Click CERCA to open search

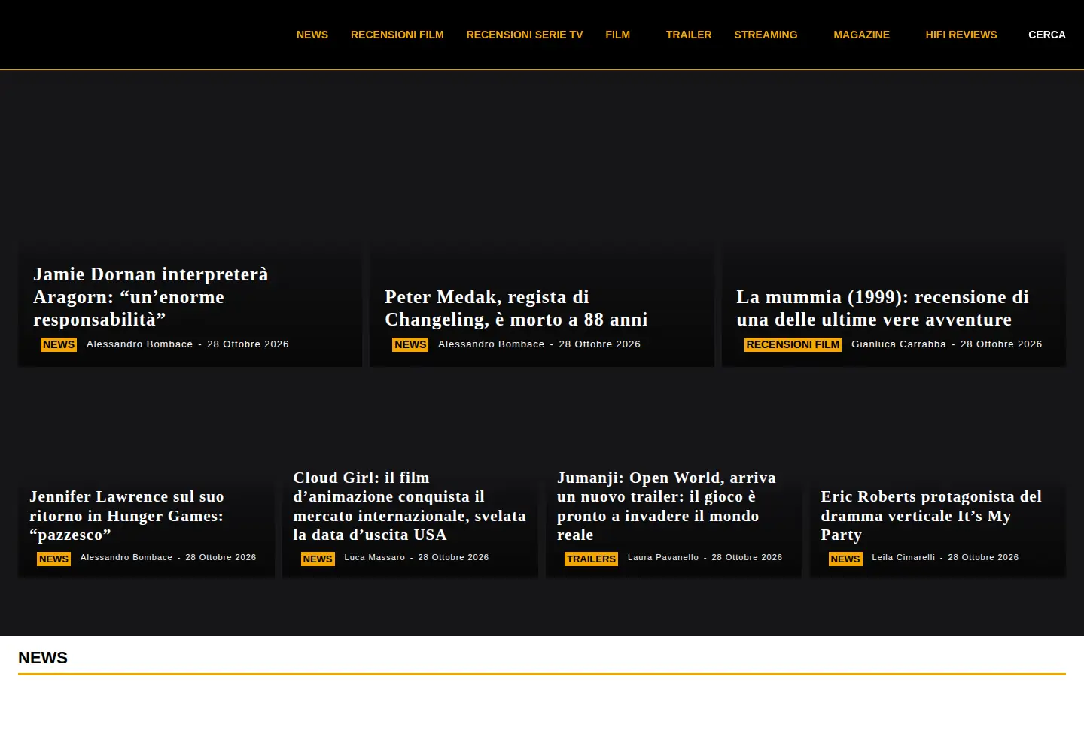[x=1047, y=35]
